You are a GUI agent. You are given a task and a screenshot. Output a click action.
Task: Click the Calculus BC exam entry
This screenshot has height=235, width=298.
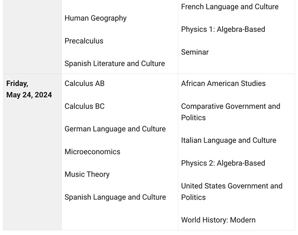[x=84, y=106]
